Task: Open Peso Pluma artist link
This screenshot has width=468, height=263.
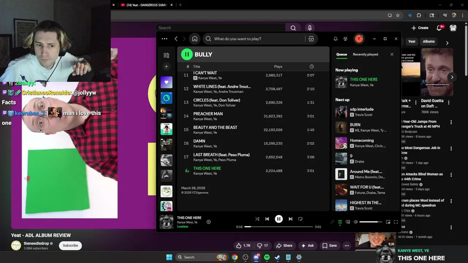Action: (227, 160)
